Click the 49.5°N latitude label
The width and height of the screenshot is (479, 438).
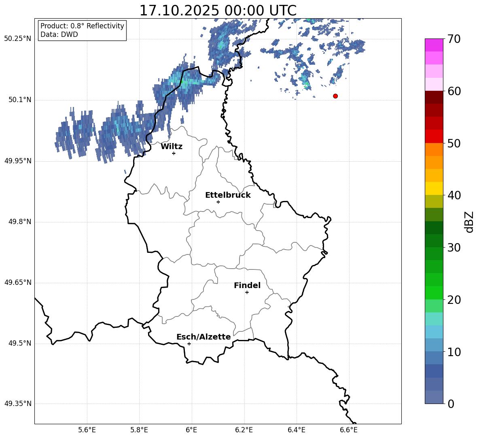click(x=20, y=343)
